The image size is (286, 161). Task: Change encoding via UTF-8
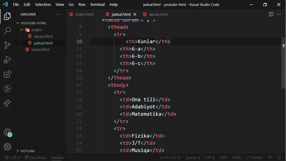(x=210, y=157)
